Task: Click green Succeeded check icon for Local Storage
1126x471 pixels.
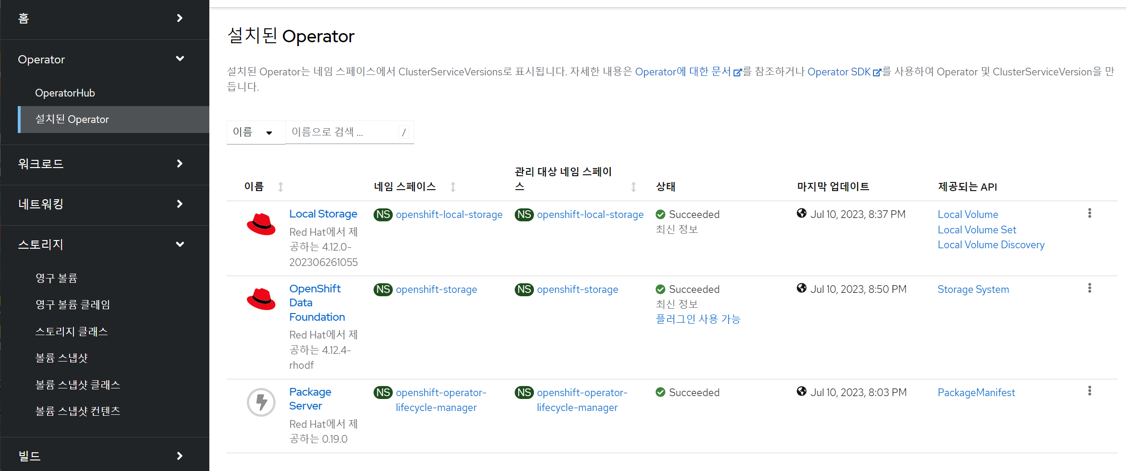Action: tap(661, 215)
